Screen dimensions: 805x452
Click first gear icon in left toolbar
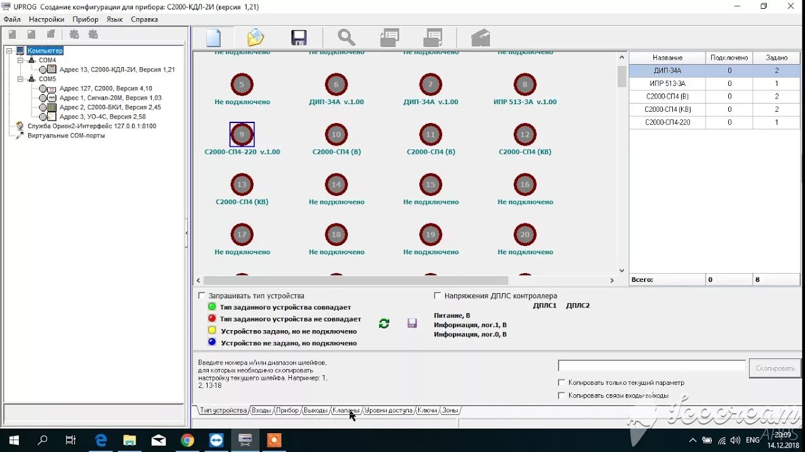74,35
